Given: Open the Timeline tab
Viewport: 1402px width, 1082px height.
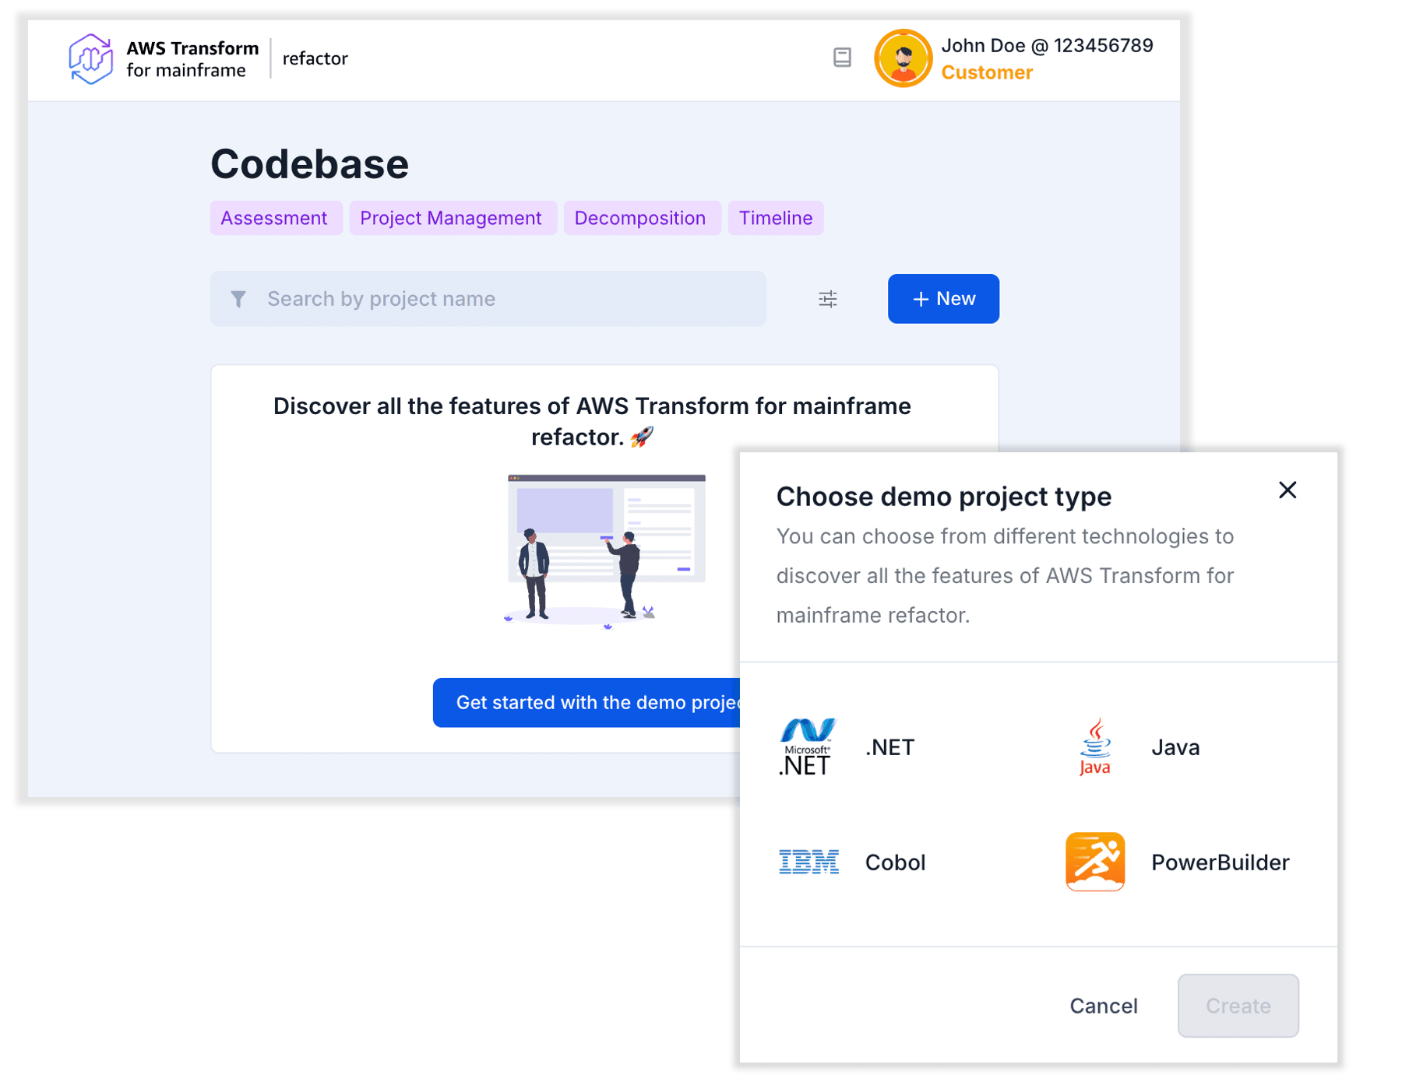Looking at the screenshot, I should (x=776, y=218).
